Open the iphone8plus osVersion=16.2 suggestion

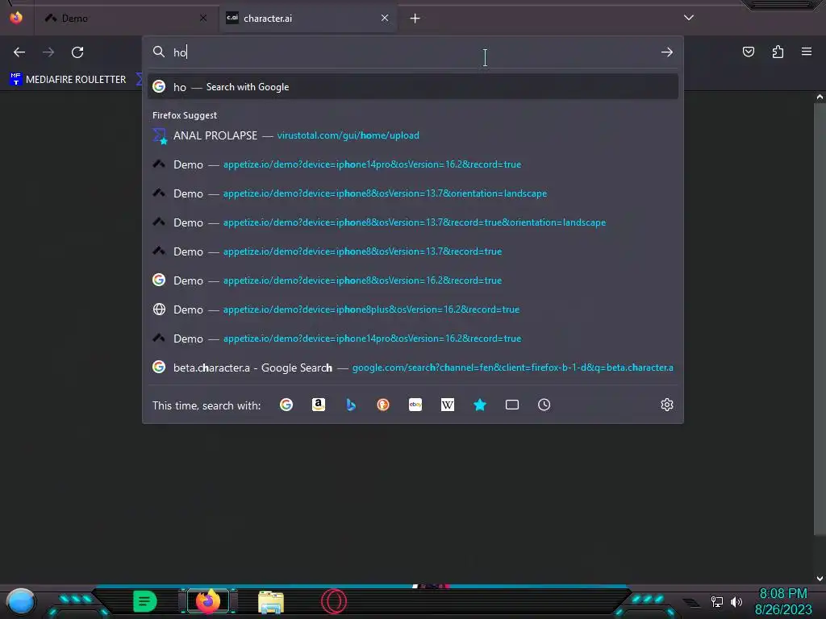(x=413, y=309)
